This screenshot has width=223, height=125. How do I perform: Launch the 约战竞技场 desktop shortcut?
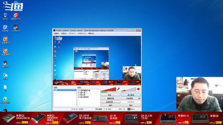click(16, 28)
